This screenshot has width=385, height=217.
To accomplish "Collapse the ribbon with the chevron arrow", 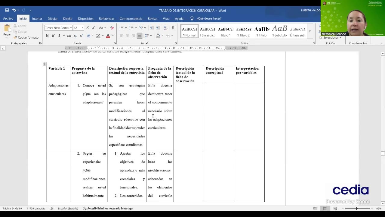I will 381,43.
